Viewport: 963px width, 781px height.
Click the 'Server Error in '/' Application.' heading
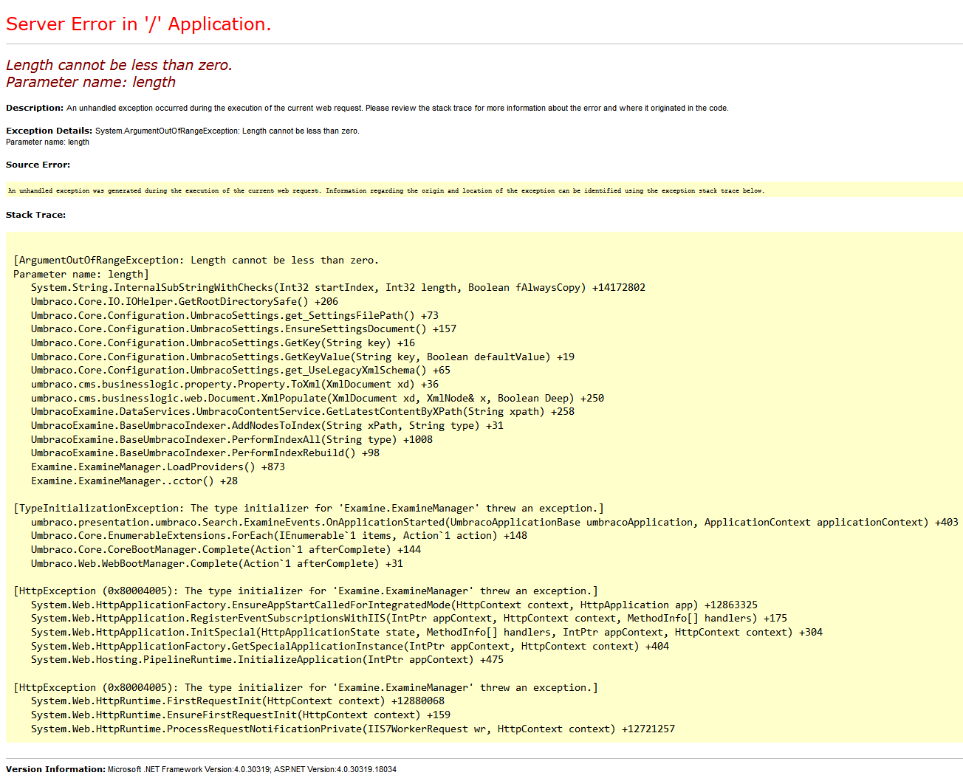(x=138, y=24)
